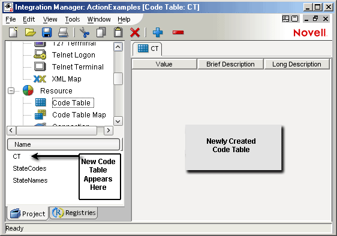Click the Telnet Logon icon
The width and height of the screenshot is (337, 236).
40,55
